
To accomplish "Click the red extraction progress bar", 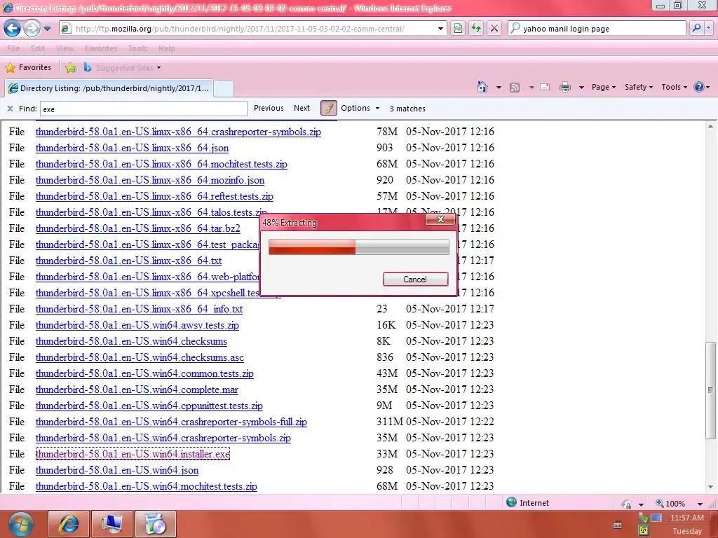I will 358,247.
